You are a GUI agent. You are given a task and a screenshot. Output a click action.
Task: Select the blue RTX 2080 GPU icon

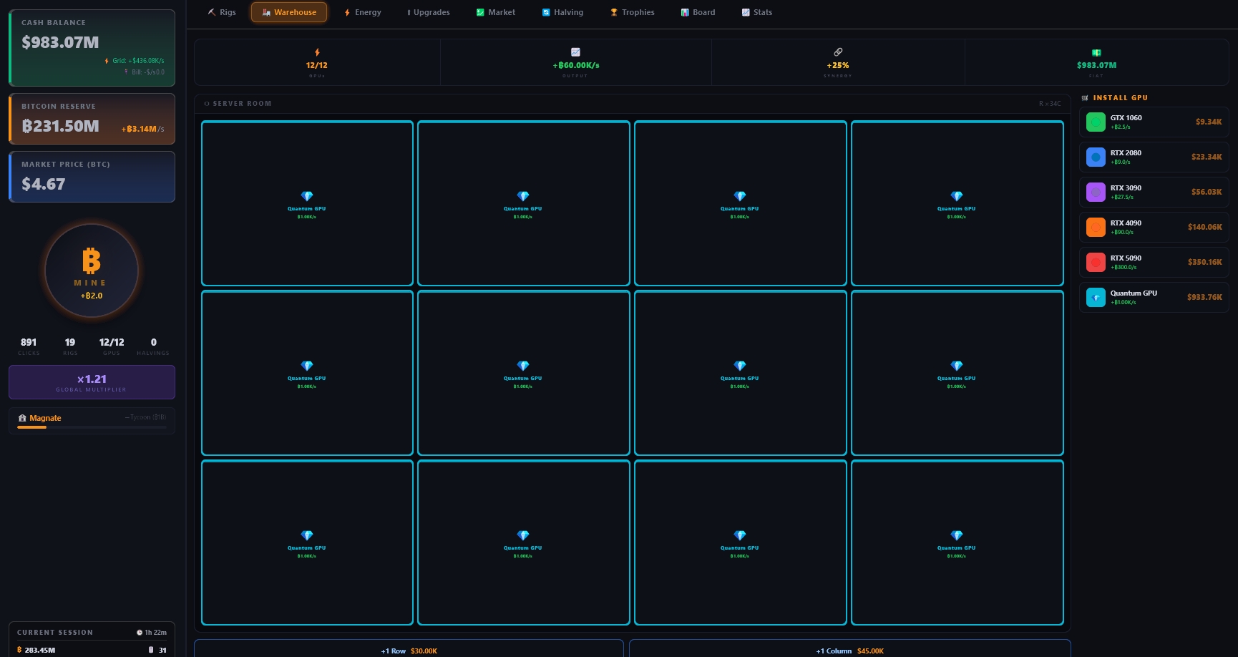[1096, 157]
